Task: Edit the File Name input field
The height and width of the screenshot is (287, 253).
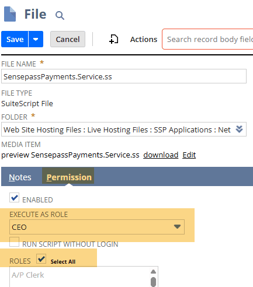Action: coord(124,76)
